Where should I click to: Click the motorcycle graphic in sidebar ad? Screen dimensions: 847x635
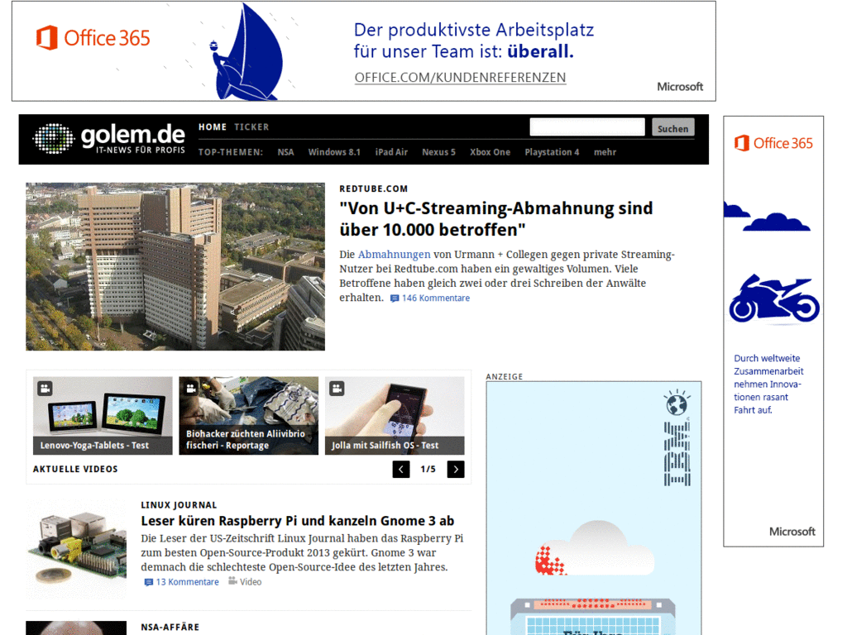click(x=774, y=298)
